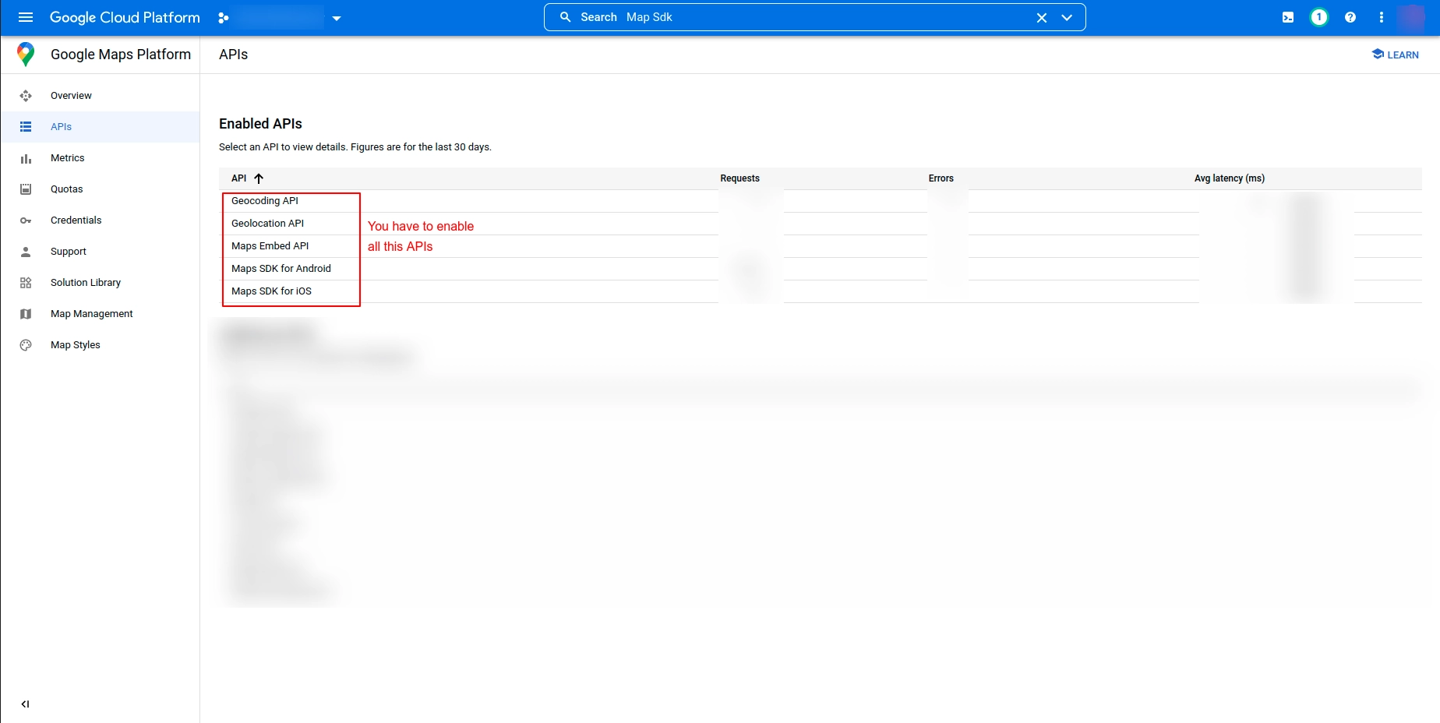1440x723 pixels.
Task: Open Credentials in sidebar
Action: 76,220
